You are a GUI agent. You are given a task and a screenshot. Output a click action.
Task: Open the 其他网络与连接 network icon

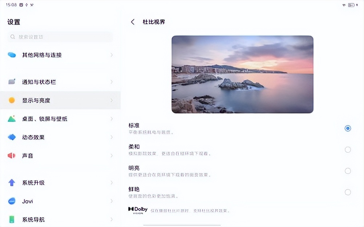click(x=12, y=55)
